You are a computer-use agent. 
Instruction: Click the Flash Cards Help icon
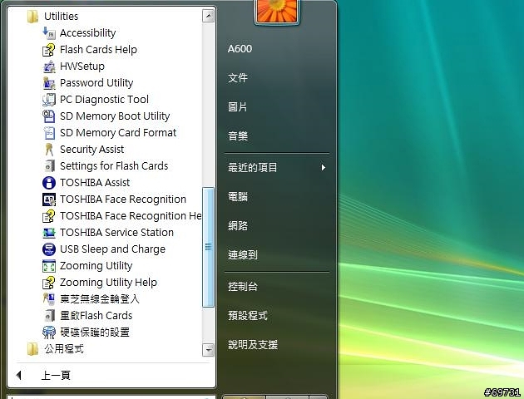coord(49,50)
